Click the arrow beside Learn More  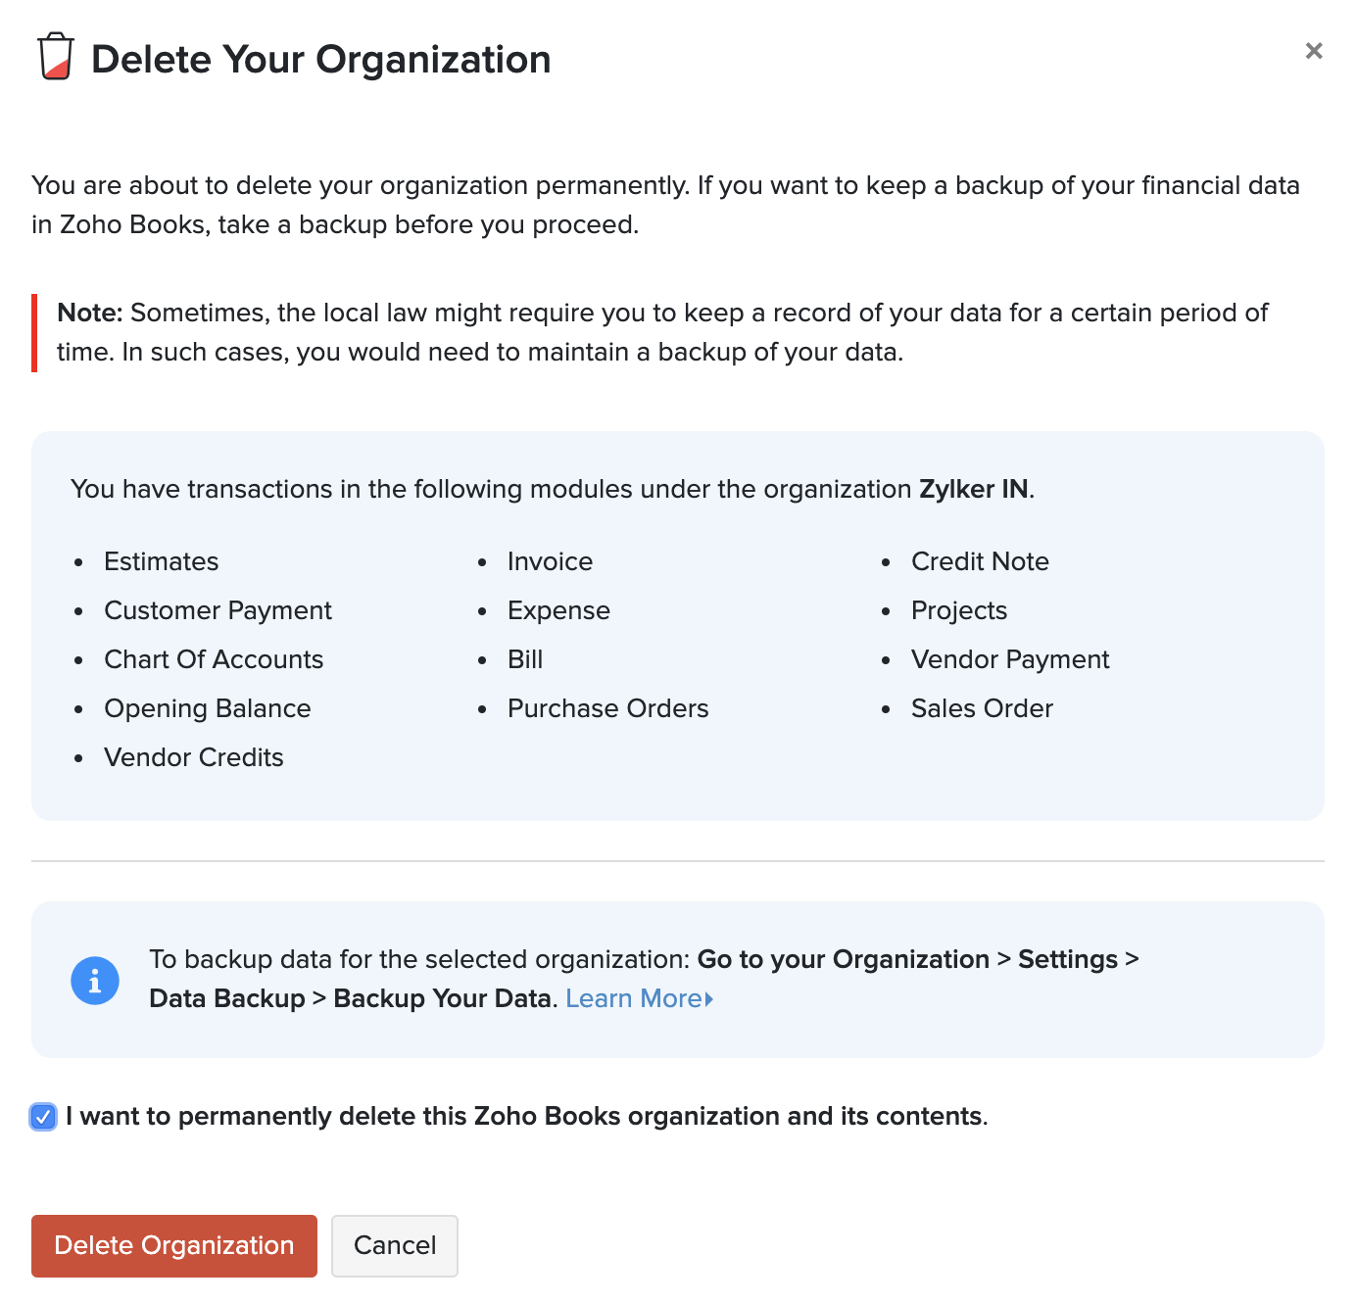(x=709, y=999)
